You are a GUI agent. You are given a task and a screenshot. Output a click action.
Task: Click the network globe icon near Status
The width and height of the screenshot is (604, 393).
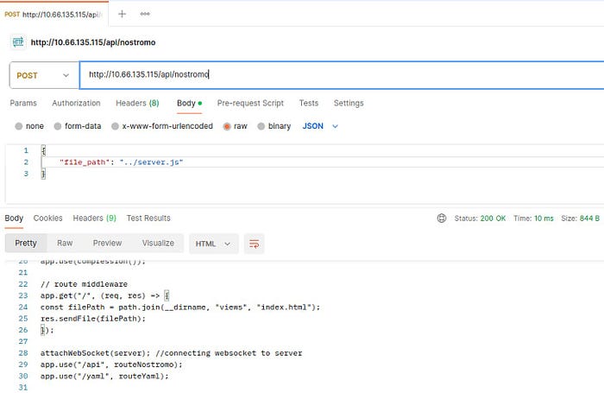(442, 219)
